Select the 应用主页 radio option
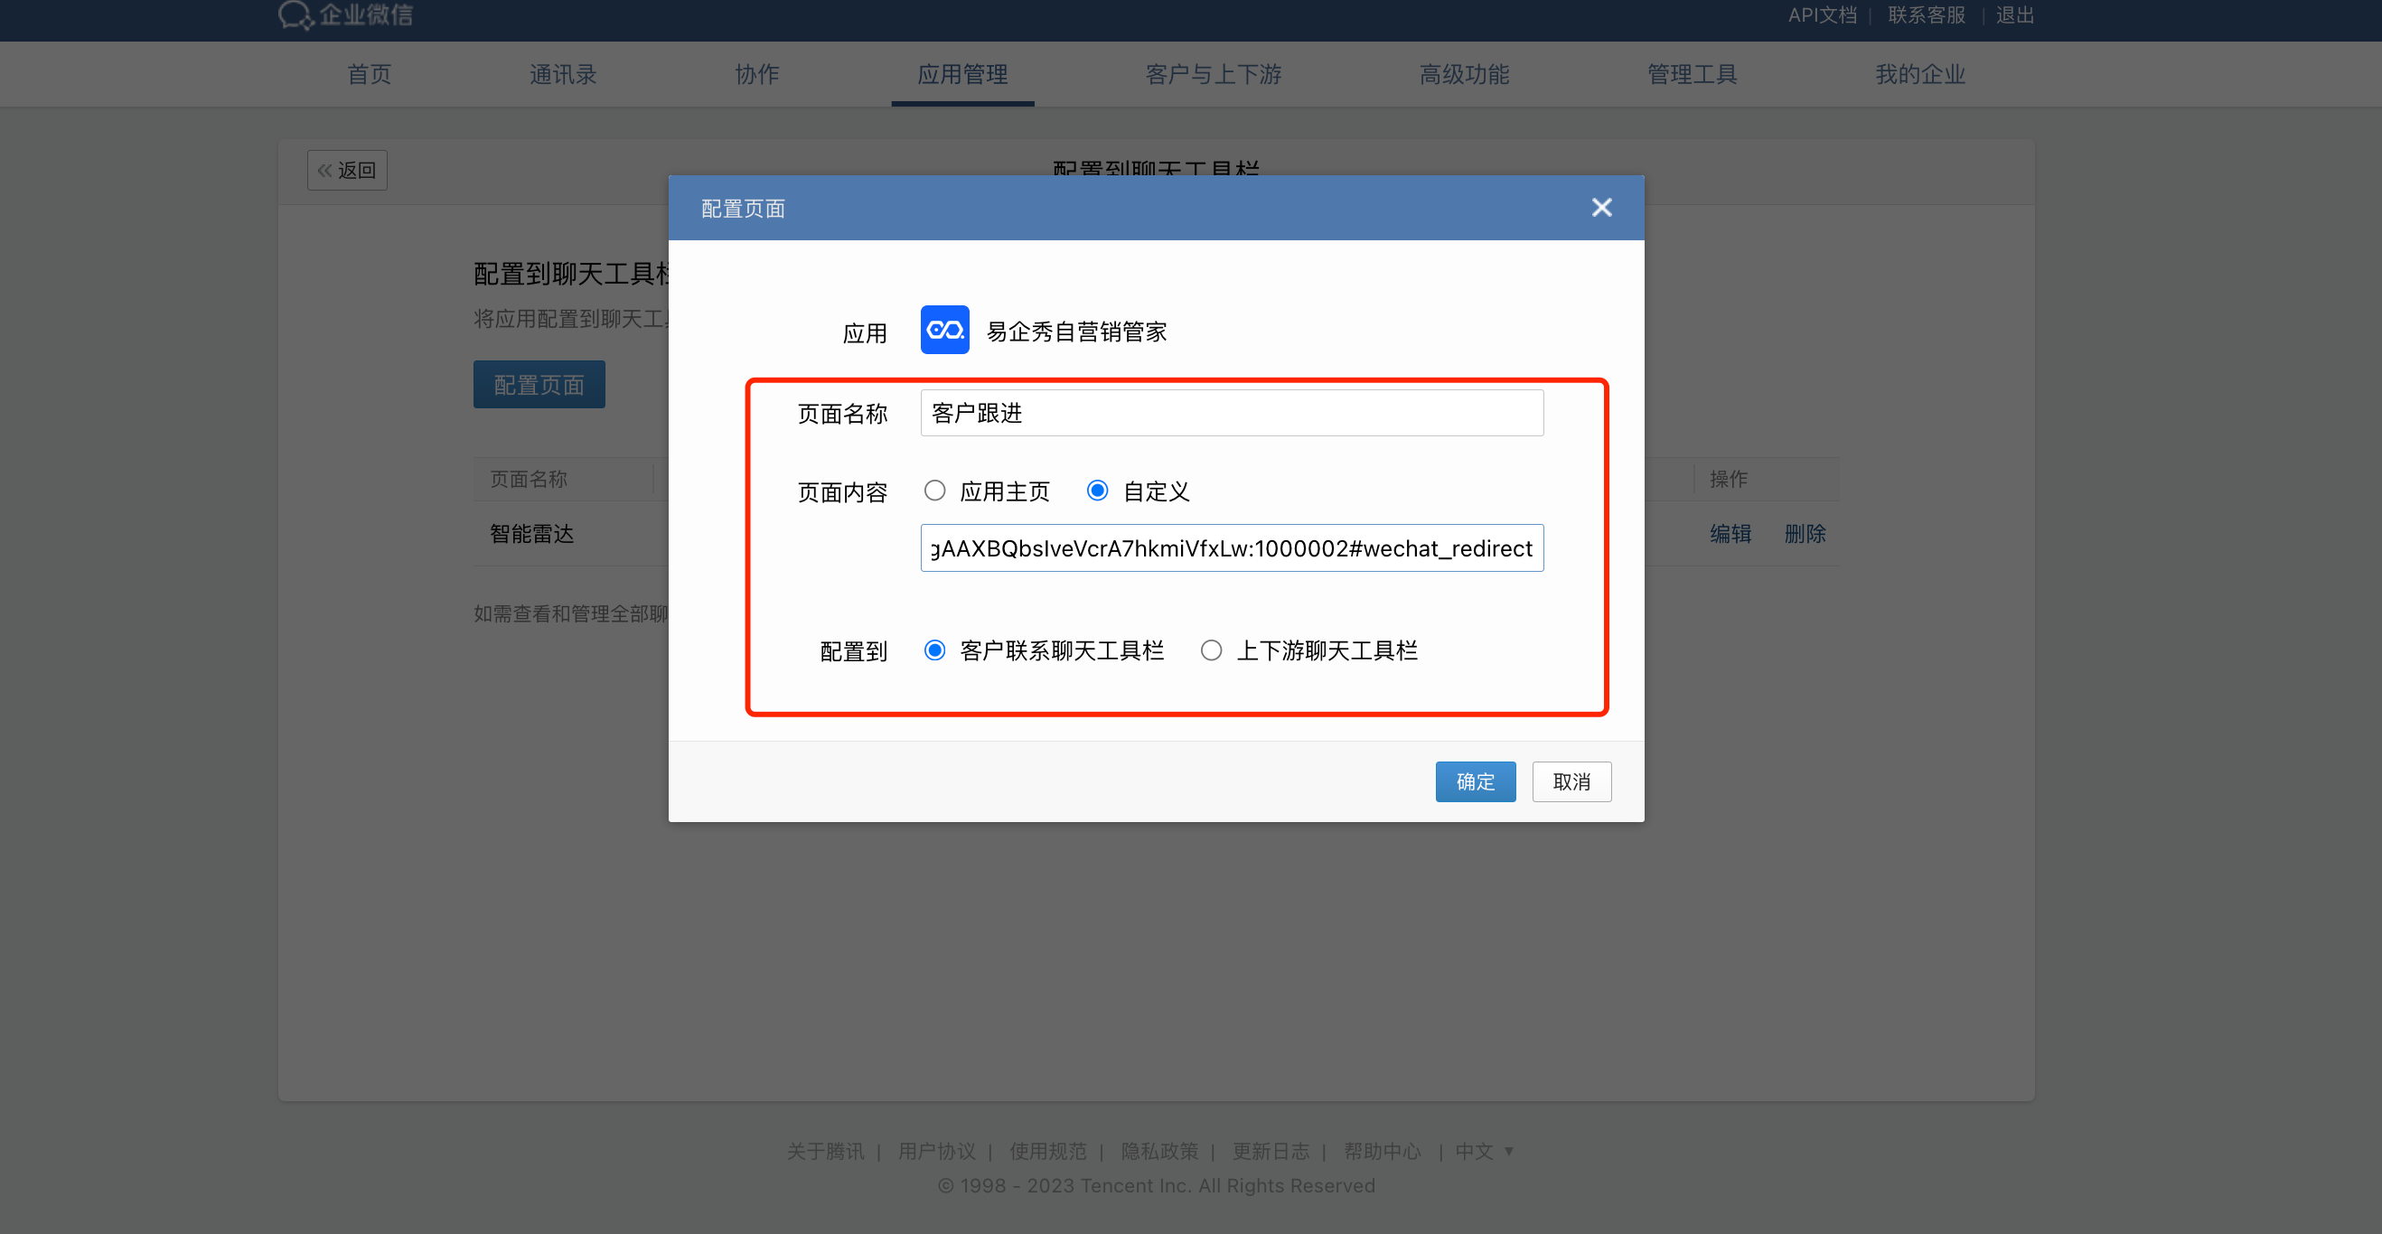 point(934,491)
